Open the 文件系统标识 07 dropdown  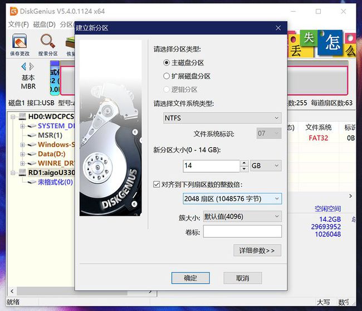coord(269,133)
